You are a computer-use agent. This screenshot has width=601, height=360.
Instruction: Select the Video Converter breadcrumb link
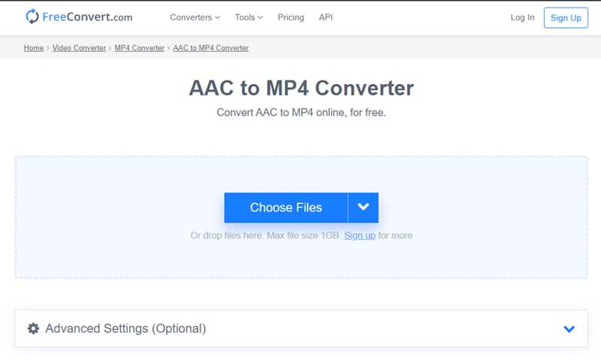tap(80, 48)
